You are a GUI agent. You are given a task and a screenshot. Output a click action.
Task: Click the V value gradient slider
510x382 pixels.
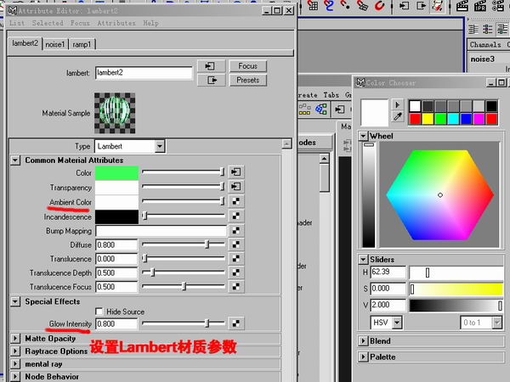(x=456, y=306)
